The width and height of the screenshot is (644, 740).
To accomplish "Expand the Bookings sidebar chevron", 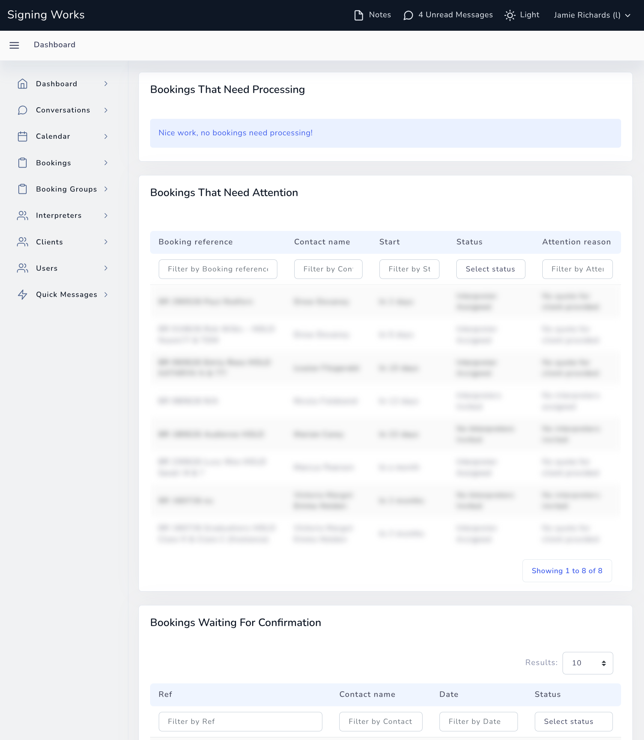I will coord(106,163).
